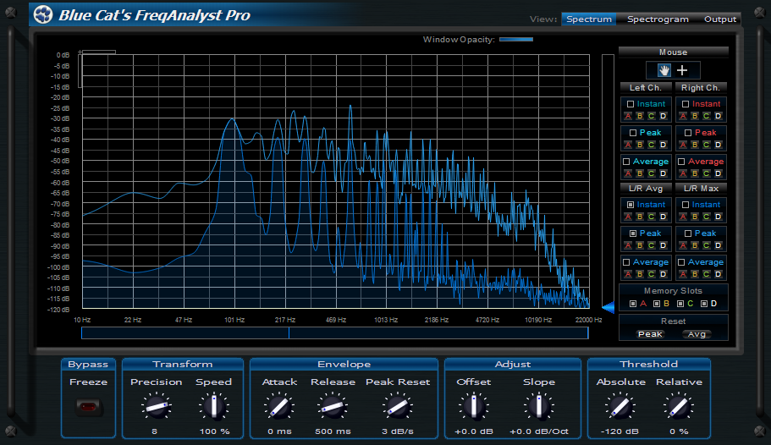Select the crosshair mouse tool
The image size is (771, 445).
click(x=682, y=70)
